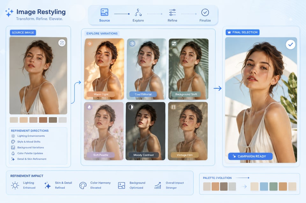Go to the Explore step

coord(138,15)
